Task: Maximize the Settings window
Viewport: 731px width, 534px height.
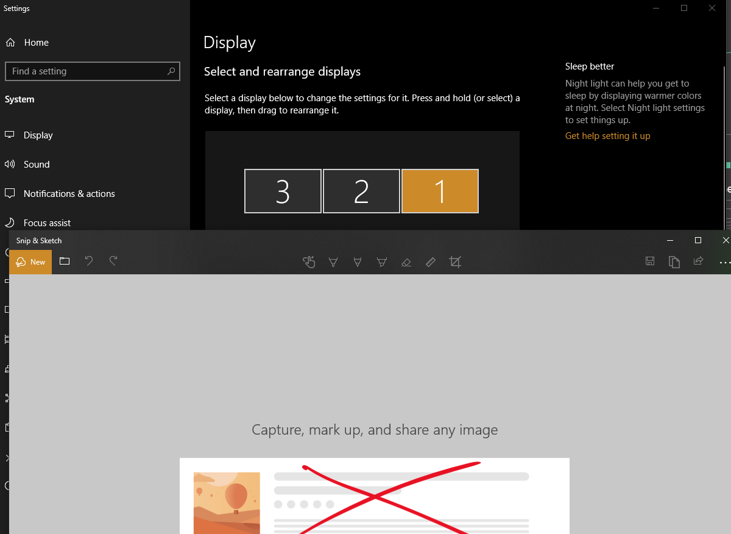Action: click(684, 8)
